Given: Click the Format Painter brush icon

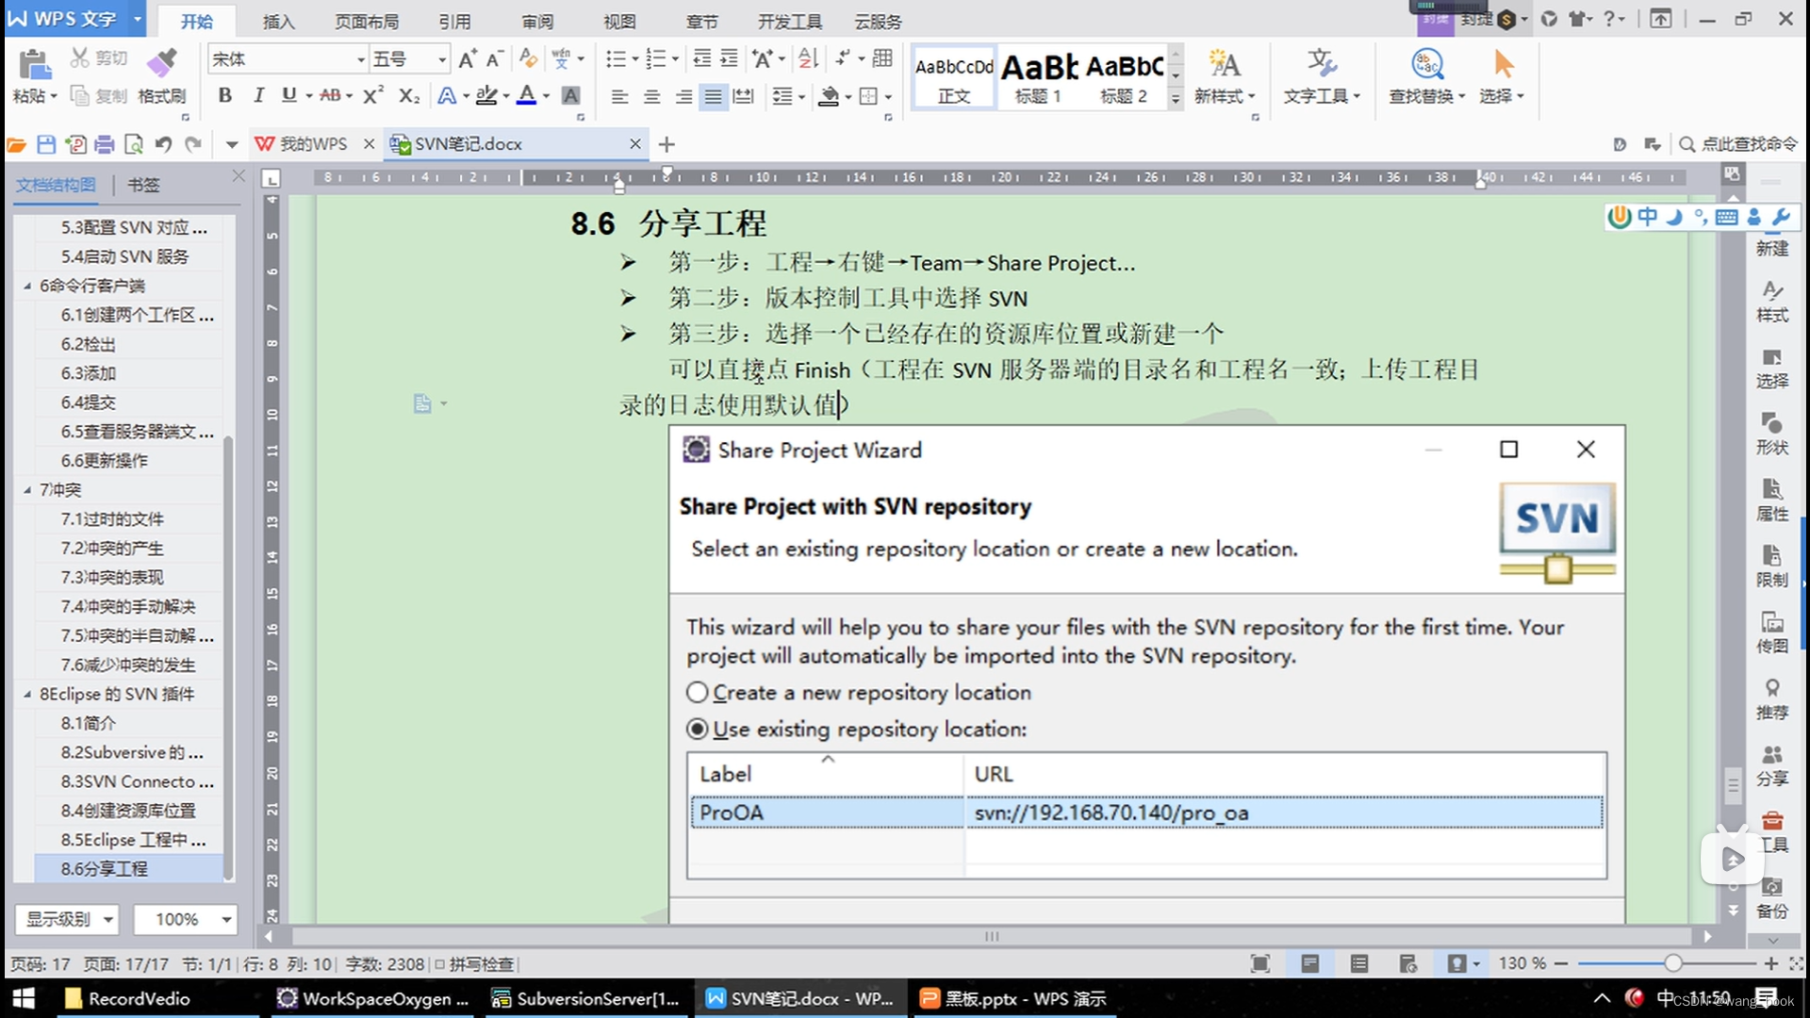Looking at the screenshot, I should (x=161, y=62).
